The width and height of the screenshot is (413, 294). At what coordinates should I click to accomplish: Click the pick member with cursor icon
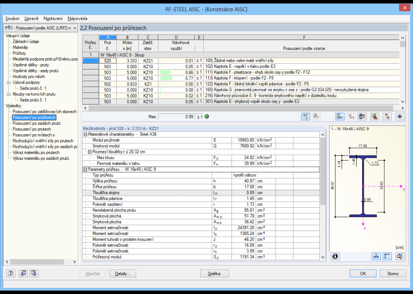[x=387, y=116]
